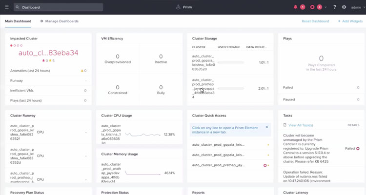The height and width of the screenshot is (195, 366).
Task: Select fourth Impacted Cluster pagination dot
Action: 21,45
